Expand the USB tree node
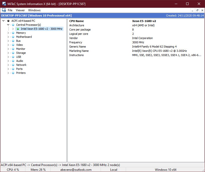Image resolution: width=205 pixels, height=172 pixels. click(x=8, y=57)
